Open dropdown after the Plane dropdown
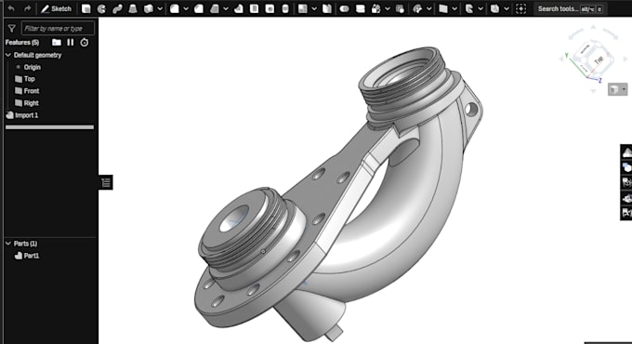This screenshot has height=344, width=632. (x=481, y=8)
